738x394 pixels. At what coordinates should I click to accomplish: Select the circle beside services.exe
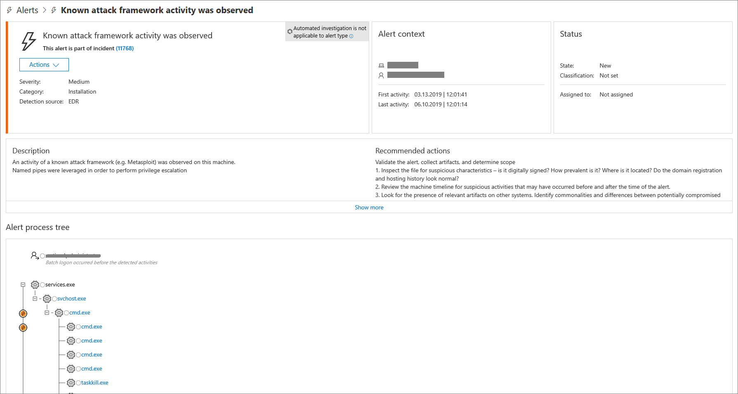click(42, 285)
